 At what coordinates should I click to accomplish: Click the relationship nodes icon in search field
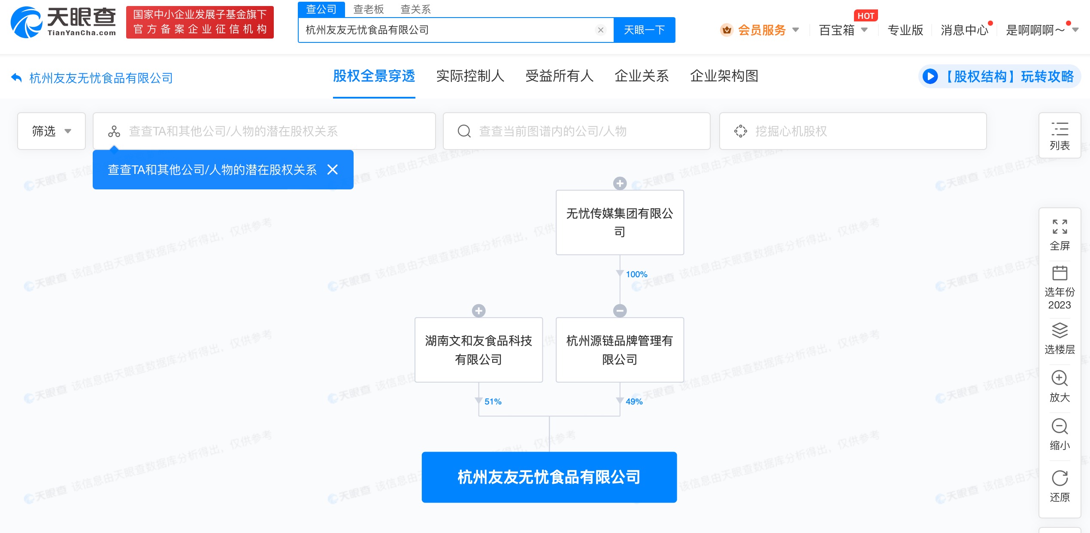coord(114,131)
